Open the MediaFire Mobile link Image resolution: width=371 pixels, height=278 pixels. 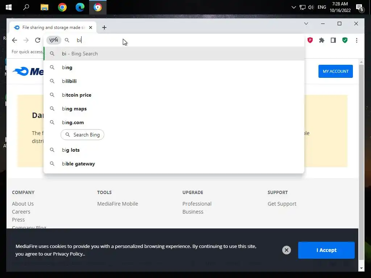[x=118, y=204]
